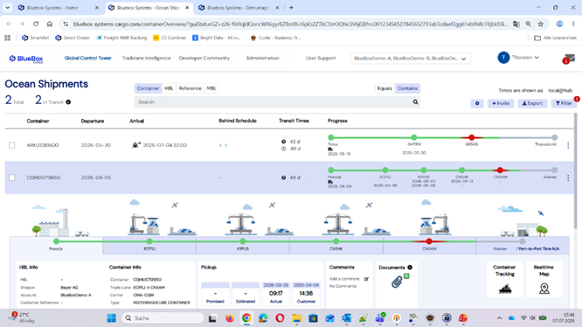This screenshot has height=327, width=582.
Task: Open Administration menu
Action: 262,59
